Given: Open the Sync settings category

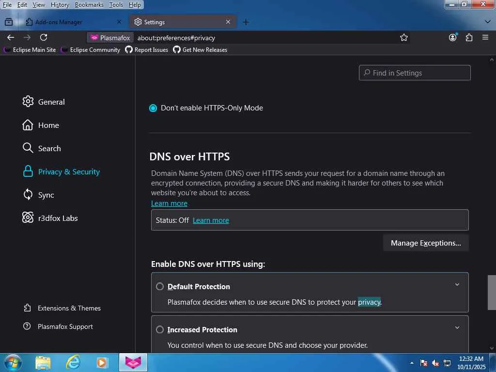Looking at the screenshot, I should click(x=38, y=195).
